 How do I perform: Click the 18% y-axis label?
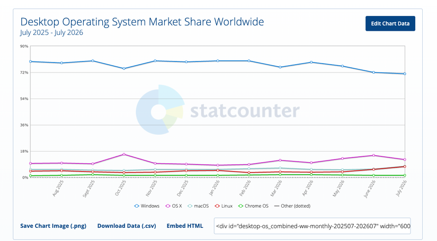pos(24,151)
